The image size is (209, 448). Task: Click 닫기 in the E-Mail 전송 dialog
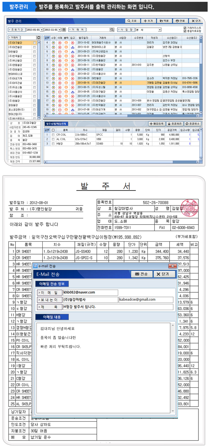165,274
